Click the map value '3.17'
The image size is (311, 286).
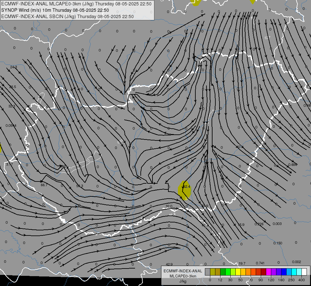[9, 165]
